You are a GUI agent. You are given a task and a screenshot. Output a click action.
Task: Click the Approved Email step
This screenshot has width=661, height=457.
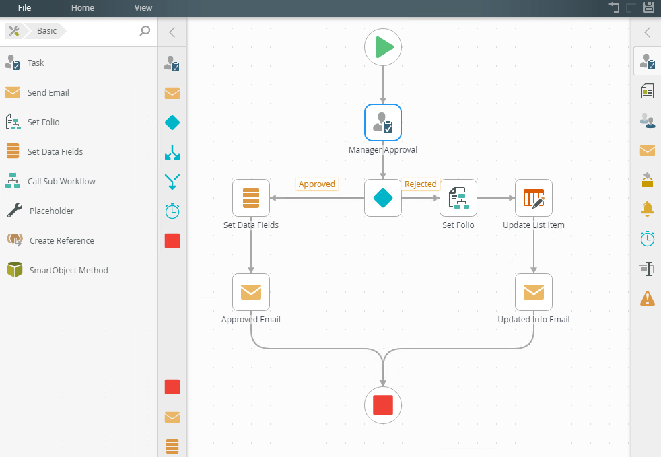coord(251,292)
